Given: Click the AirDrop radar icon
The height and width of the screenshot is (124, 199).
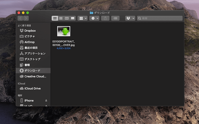Looking at the screenshot, I should [x=21, y=42].
